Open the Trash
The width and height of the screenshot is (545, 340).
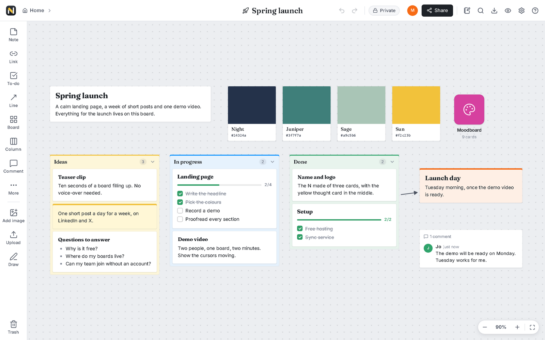(x=13, y=328)
